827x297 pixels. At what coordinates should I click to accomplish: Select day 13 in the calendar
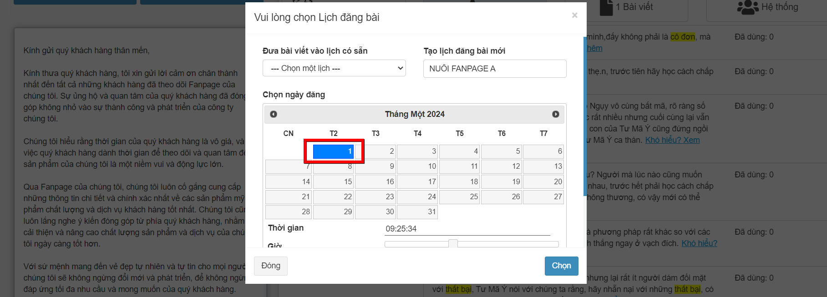pos(543,166)
